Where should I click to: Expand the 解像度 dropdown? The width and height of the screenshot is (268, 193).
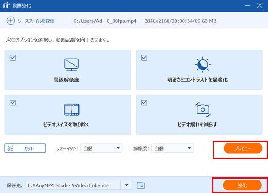(172, 148)
